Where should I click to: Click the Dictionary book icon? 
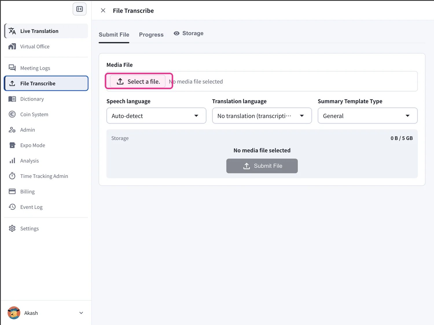[12, 99]
